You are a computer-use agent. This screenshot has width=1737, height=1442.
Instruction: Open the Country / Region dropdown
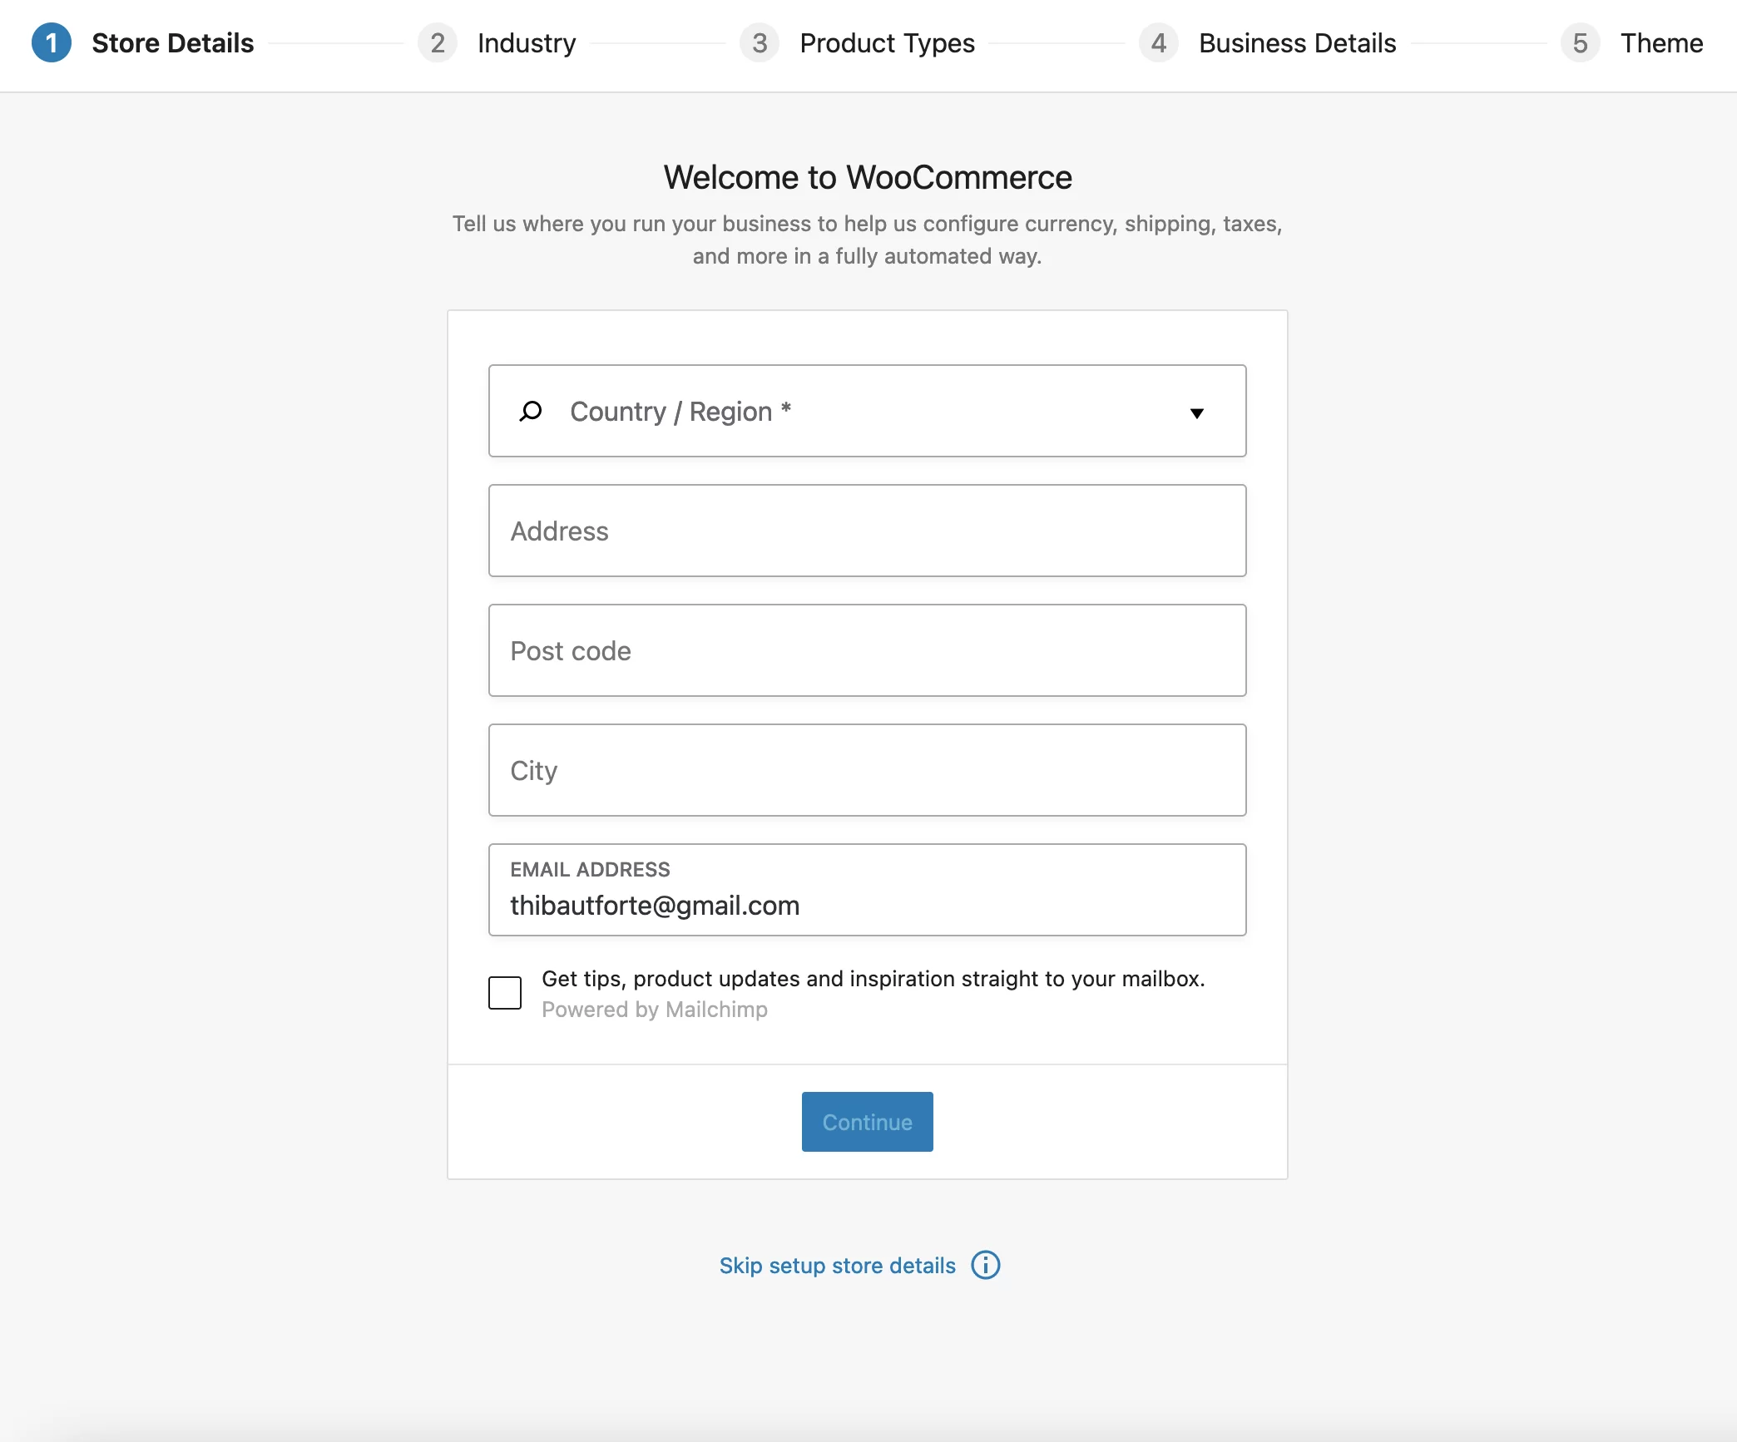(x=866, y=411)
